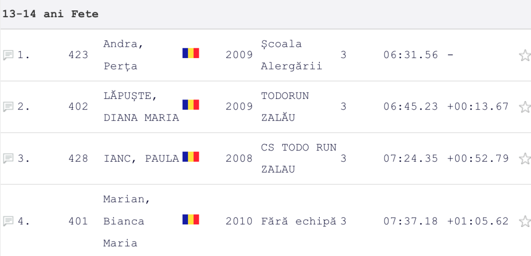Click the name IANC, PAULA

141,159
